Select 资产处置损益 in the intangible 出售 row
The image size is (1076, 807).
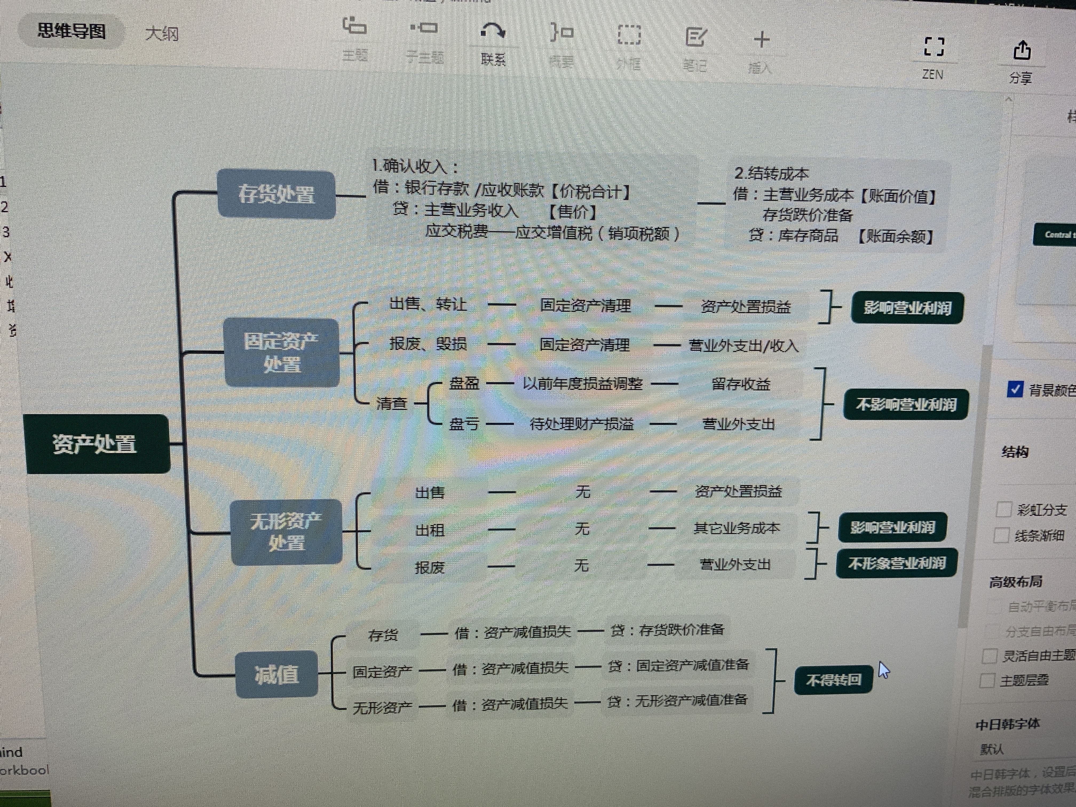(x=738, y=491)
